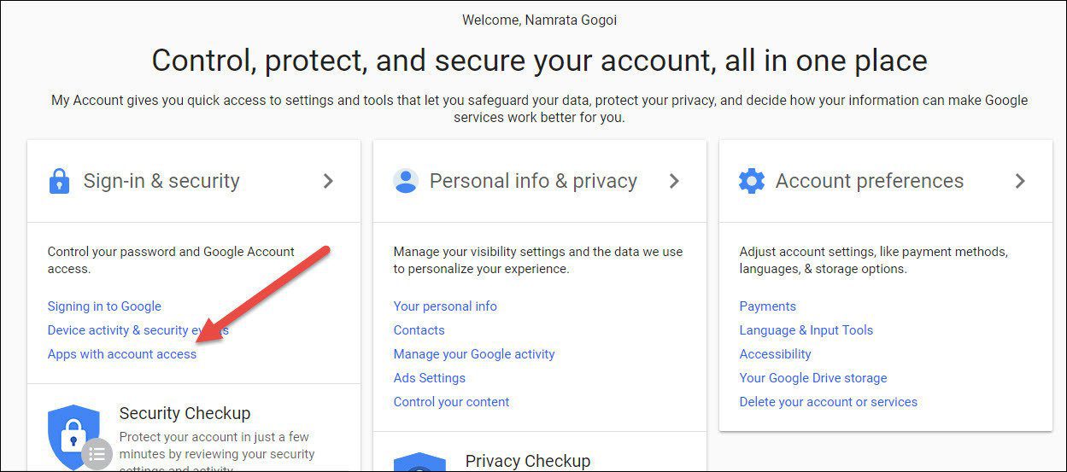Screen dimensions: 1067x472
Task: Click the blue padlock Sign-in & security icon
Action: coord(59,181)
